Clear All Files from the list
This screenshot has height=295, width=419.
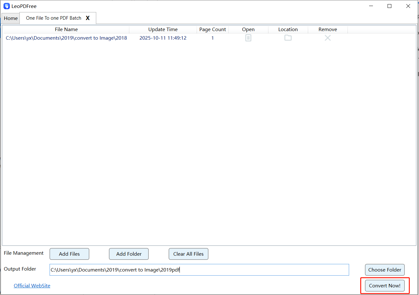pos(188,254)
